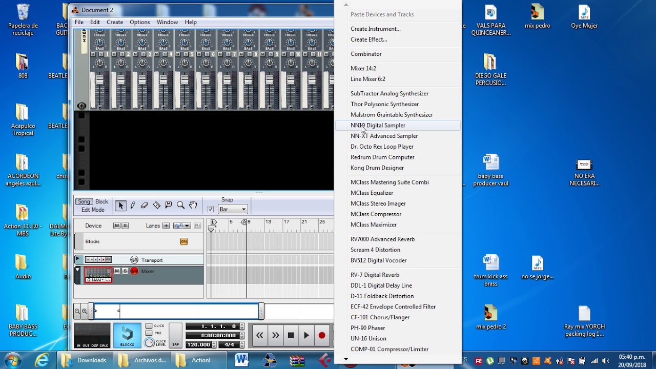Viewport: 656px width, 369px height.
Task: Start recording with the Record button
Action: click(322, 335)
